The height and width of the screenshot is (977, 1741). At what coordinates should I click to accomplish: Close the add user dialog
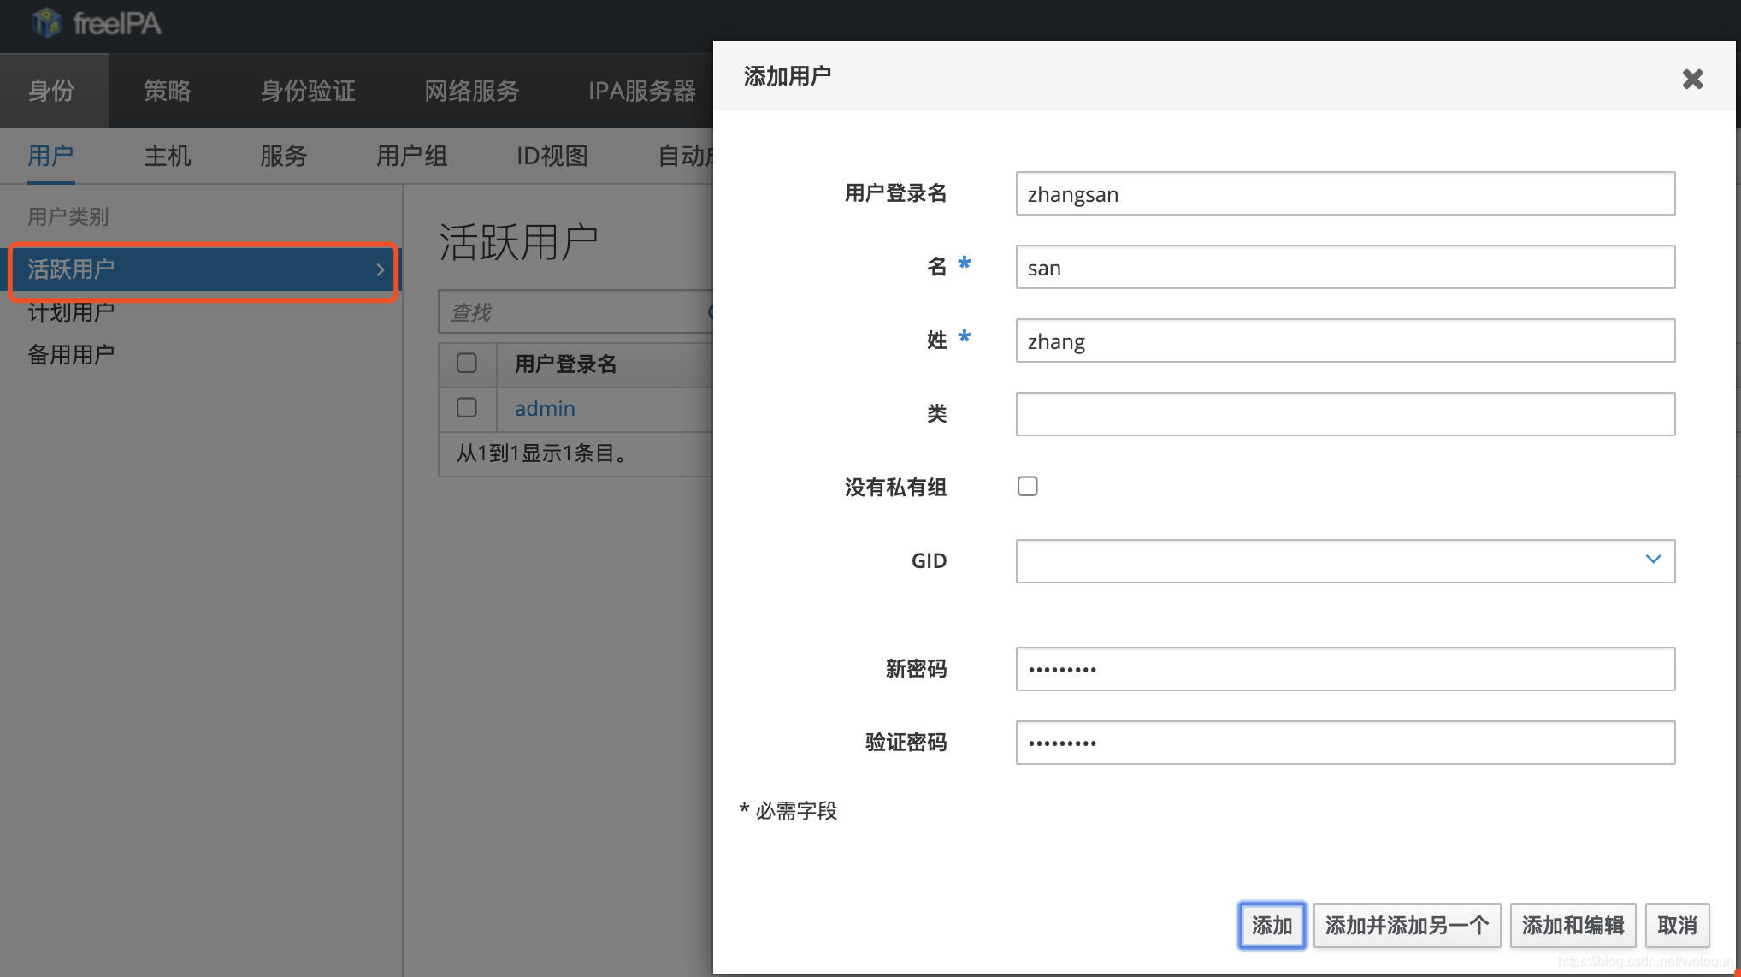click(x=1692, y=79)
